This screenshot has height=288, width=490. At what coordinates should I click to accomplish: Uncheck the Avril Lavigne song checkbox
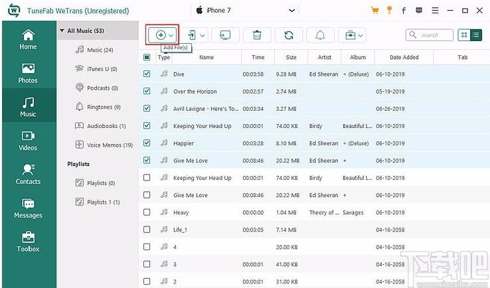point(147,108)
